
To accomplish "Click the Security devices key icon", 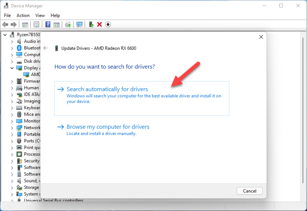I will 19,161.
